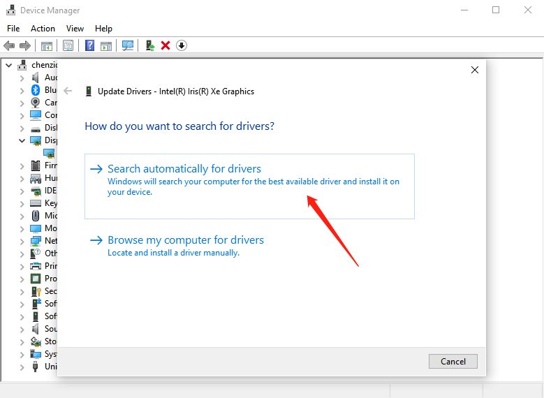This screenshot has width=544, height=398.
Task: Select the 'Uni' USB controllers row text
Action: [51, 366]
